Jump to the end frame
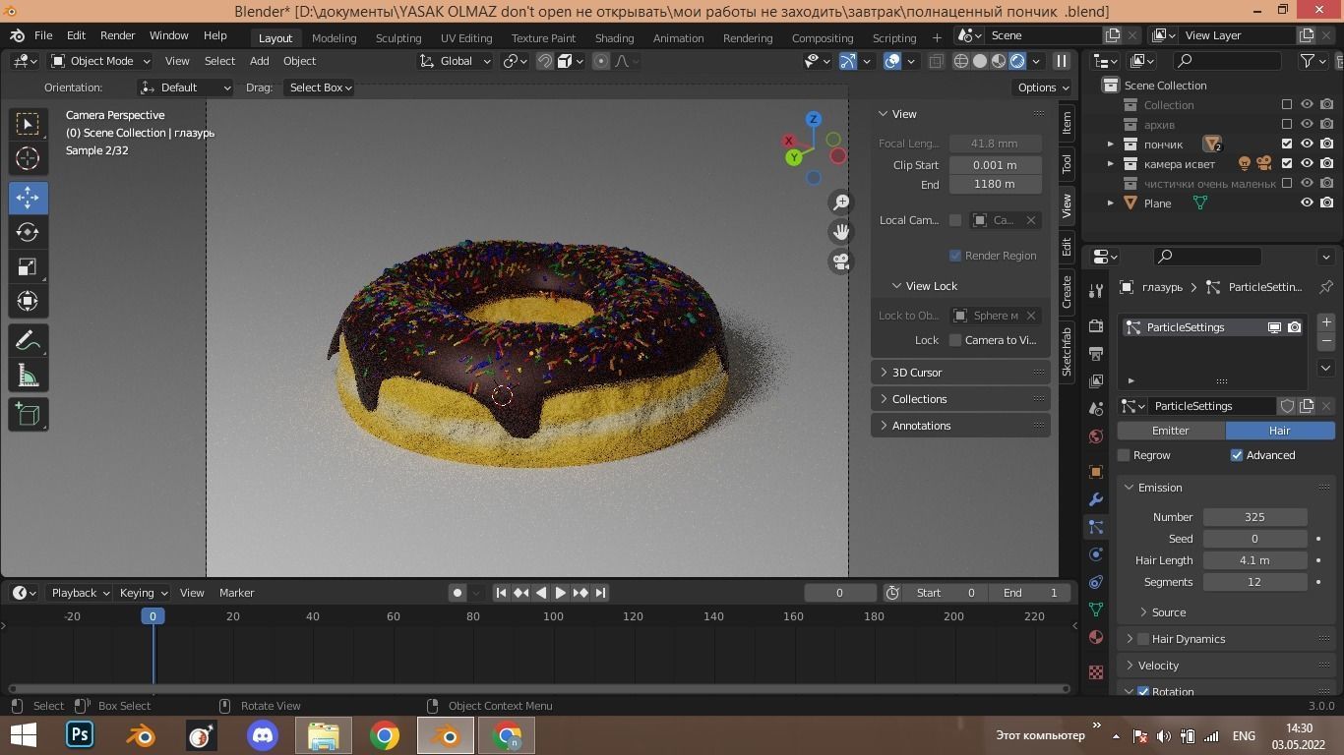This screenshot has width=1344, height=755. [600, 593]
